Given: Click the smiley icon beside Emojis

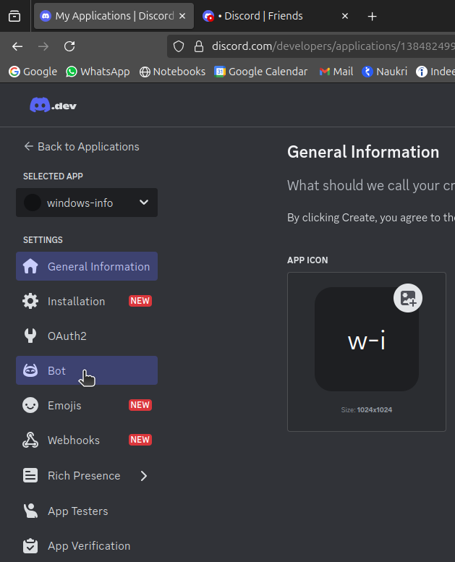Looking at the screenshot, I should click(x=30, y=405).
